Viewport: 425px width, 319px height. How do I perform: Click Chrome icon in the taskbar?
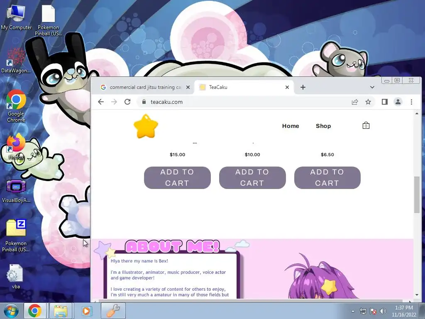[x=35, y=311]
